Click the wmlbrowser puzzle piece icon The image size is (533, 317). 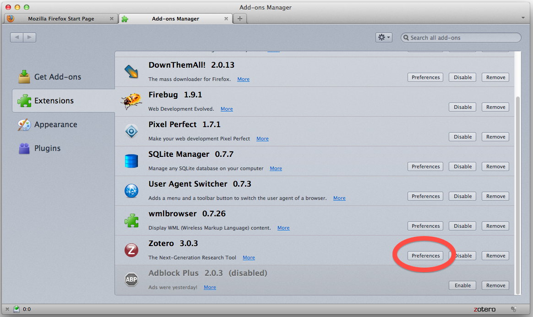(131, 220)
